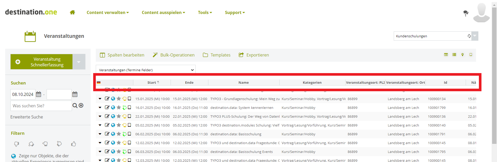Show the map view pin icon
The width and height of the screenshot is (497, 162).
point(463,55)
